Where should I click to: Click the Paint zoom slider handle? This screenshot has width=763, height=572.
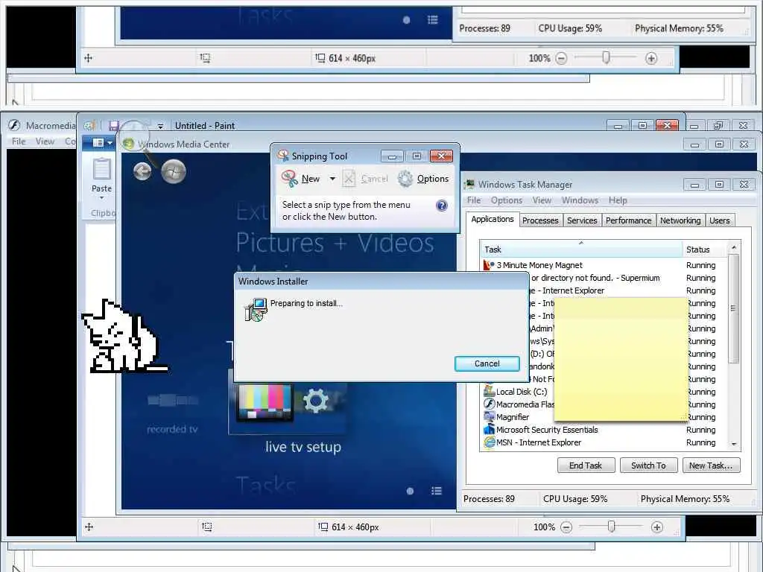click(x=611, y=527)
